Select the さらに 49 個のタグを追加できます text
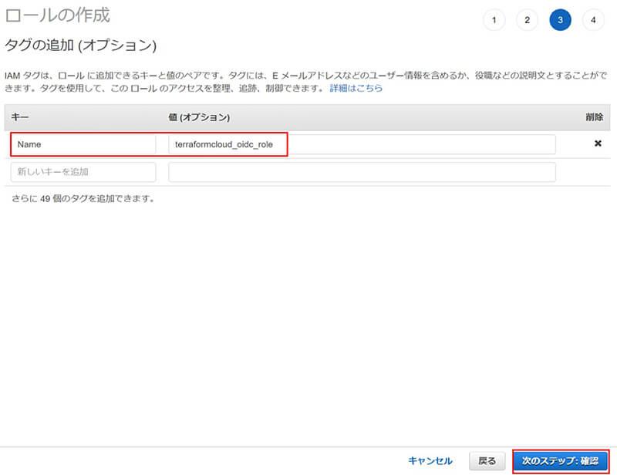This screenshot has width=617, height=475. pyautogui.click(x=83, y=199)
